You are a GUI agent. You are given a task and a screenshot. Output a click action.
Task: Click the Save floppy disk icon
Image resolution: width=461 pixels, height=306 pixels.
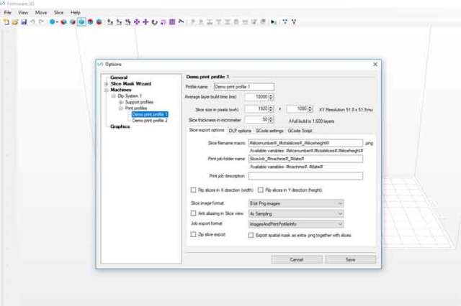23,22
